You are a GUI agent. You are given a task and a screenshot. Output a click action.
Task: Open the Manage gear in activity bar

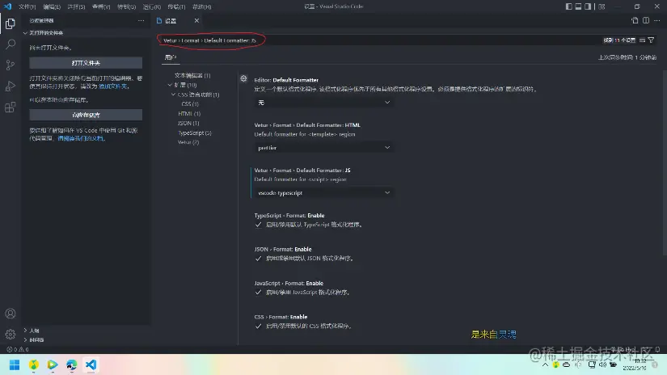(11, 334)
